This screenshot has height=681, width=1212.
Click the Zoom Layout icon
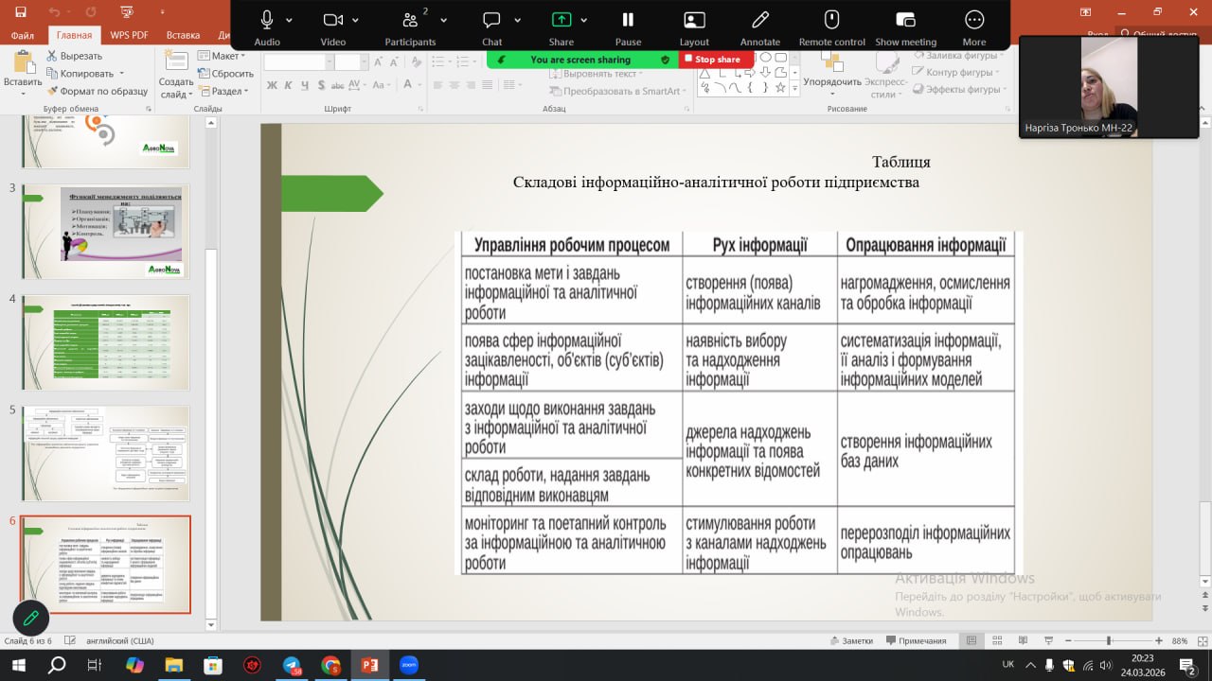(694, 21)
